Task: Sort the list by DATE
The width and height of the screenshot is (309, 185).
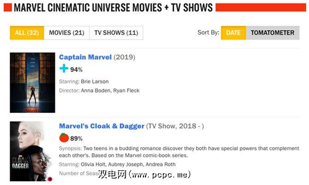Action: click(x=233, y=33)
